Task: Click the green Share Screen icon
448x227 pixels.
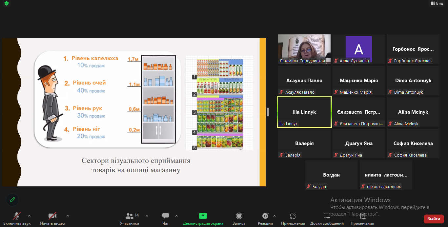Action: [x=203, y=216]
